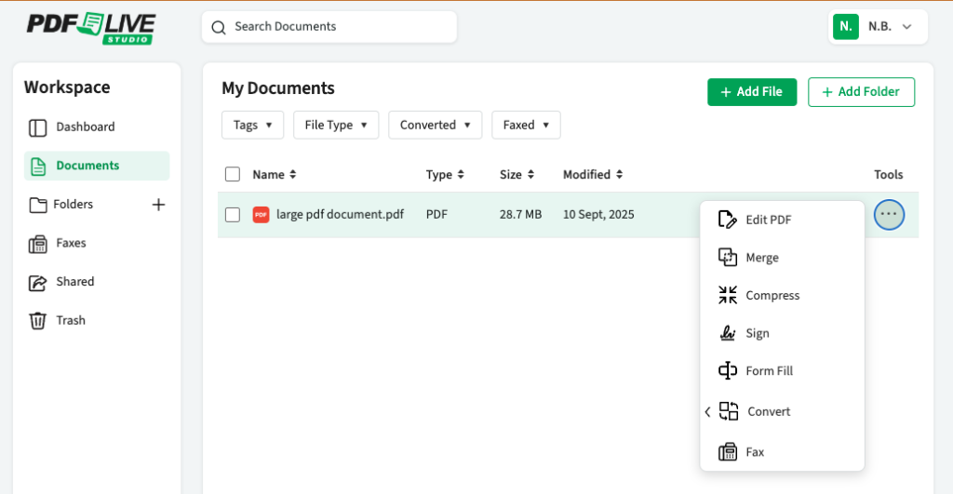The height and width of the screenshot is (494, 953).
Task: Toggle the select-all checkbox in header
Action: click(x=233, y=174)
